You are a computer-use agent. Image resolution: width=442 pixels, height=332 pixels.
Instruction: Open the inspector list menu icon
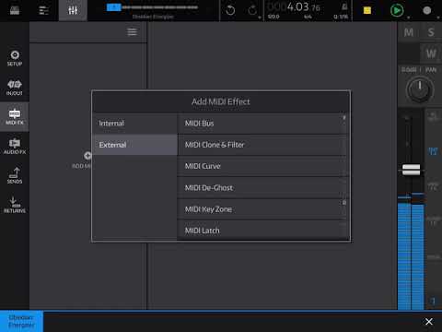[x=133, y=32]
